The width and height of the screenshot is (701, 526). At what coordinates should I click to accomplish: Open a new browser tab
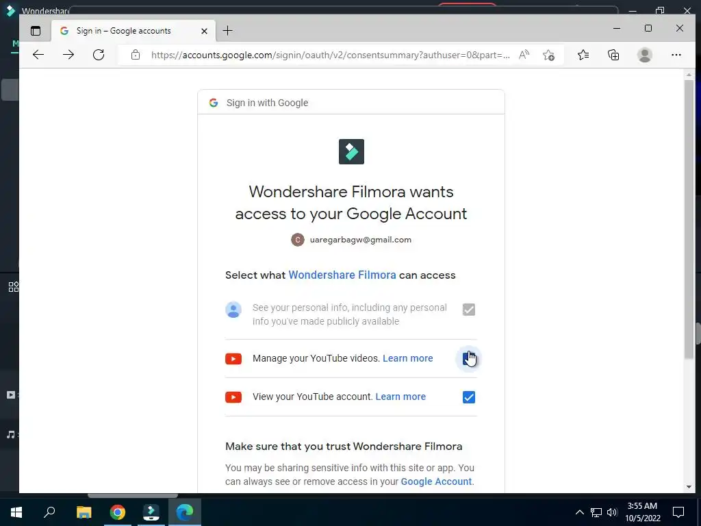tap(227, 31)
